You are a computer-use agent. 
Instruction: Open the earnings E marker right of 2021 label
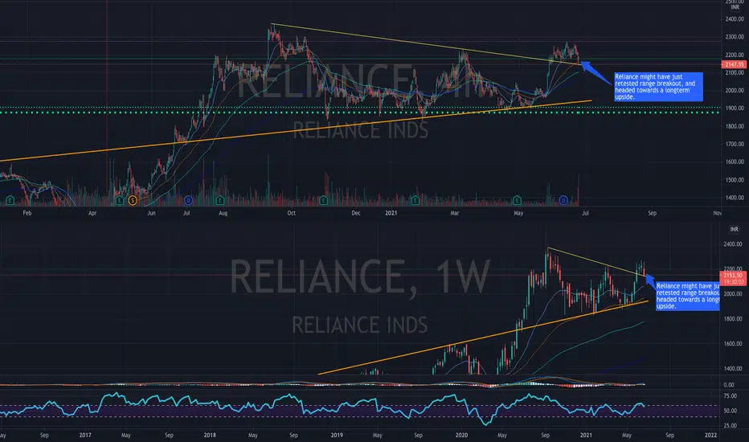click(415, 200)
